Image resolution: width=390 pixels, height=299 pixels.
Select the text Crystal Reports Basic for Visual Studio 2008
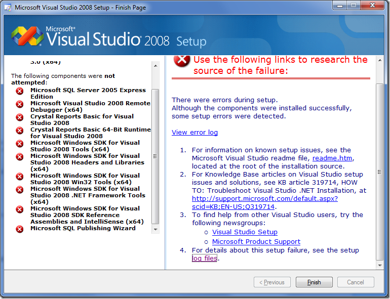[82, 119]
